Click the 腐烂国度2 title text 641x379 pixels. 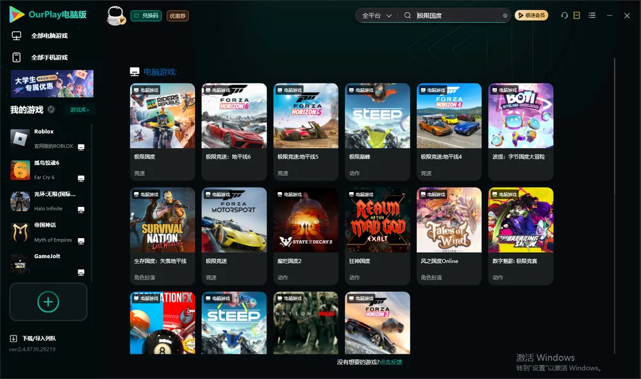click(x=290, y=261)
